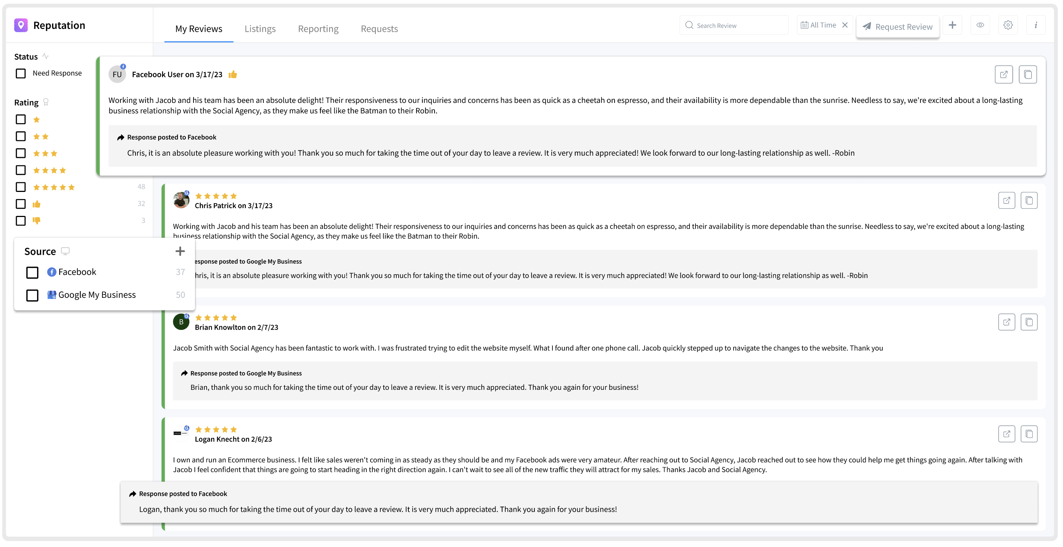
Task: Click 'Brian Knowlton on 2/7/23' heading
Action: coord(237,327)
